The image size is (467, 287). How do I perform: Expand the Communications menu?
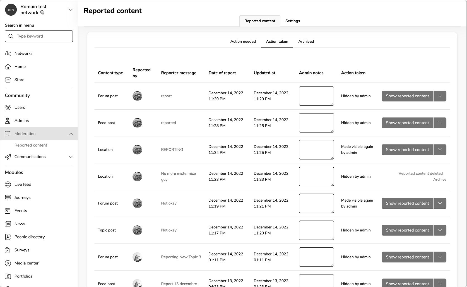point(71,157)
